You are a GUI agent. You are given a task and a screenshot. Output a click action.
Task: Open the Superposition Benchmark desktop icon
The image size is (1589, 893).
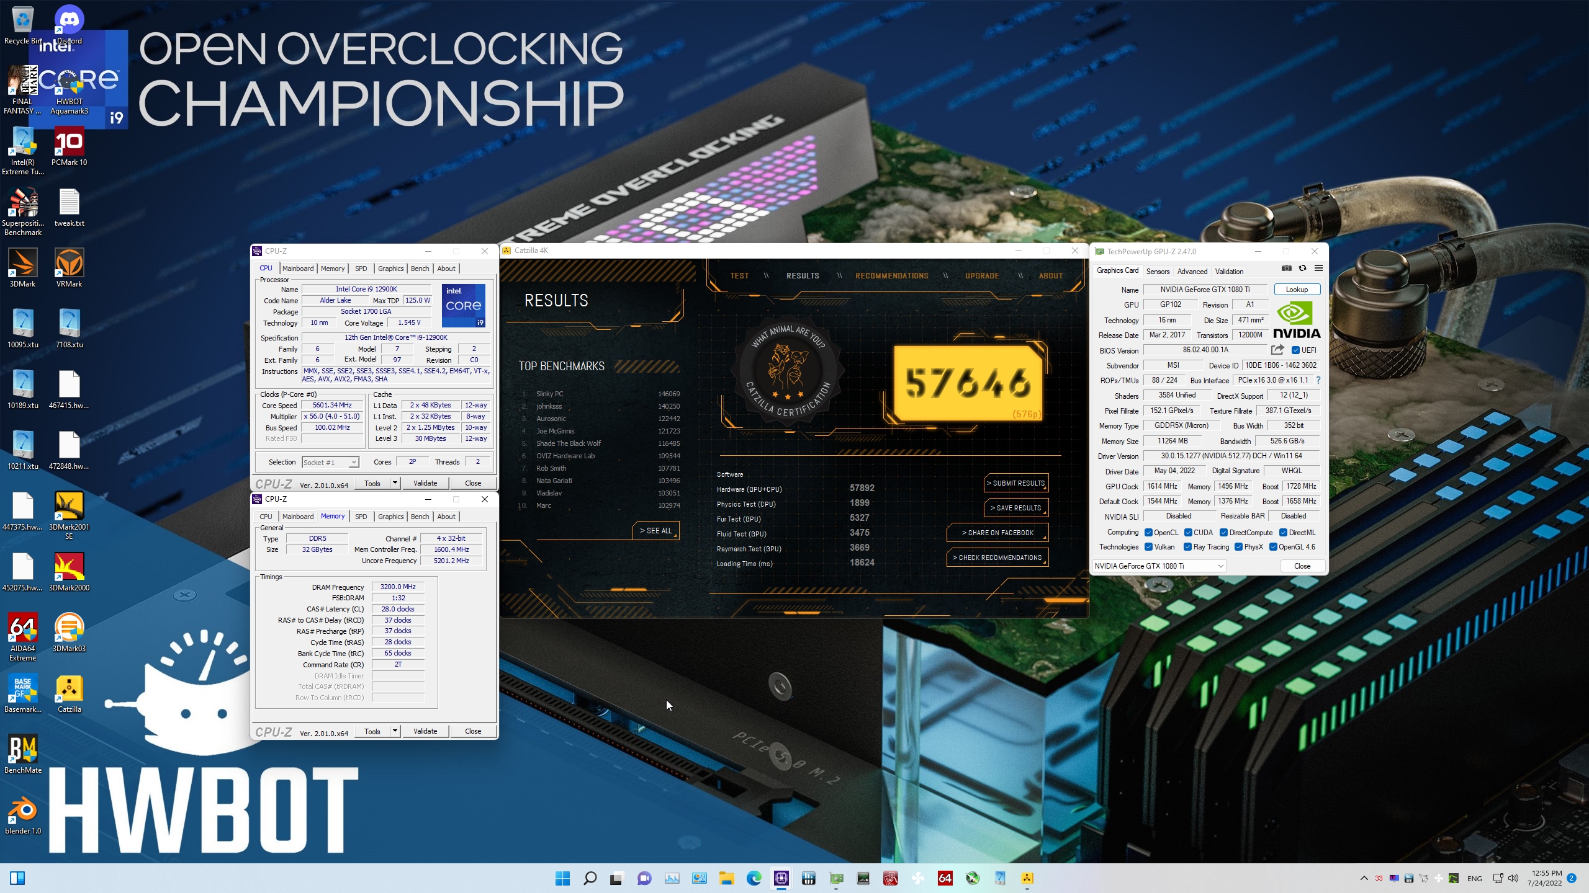(x=23, y=211)
